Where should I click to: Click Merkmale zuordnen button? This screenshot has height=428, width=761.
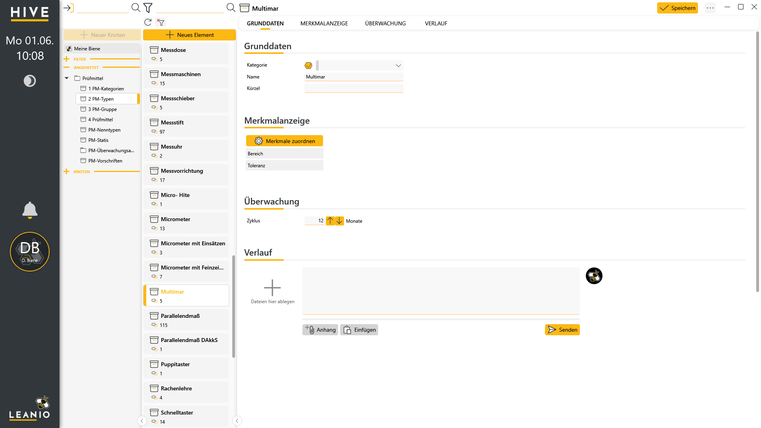click(x=285, y=141)
